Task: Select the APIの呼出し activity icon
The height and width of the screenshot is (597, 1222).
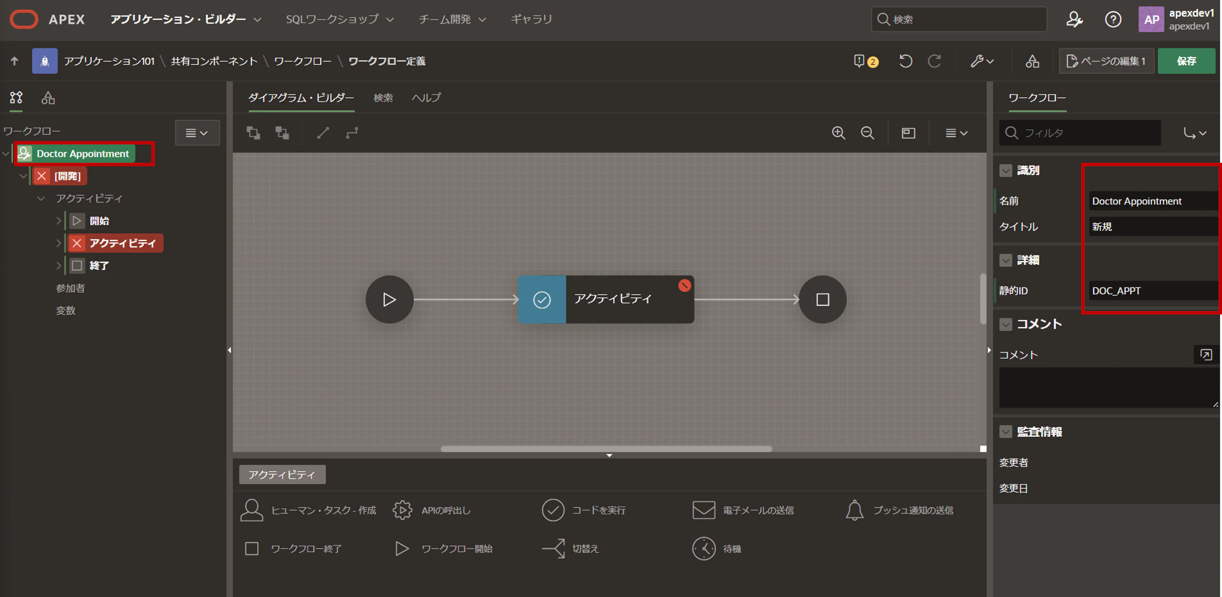Action: 402,510
